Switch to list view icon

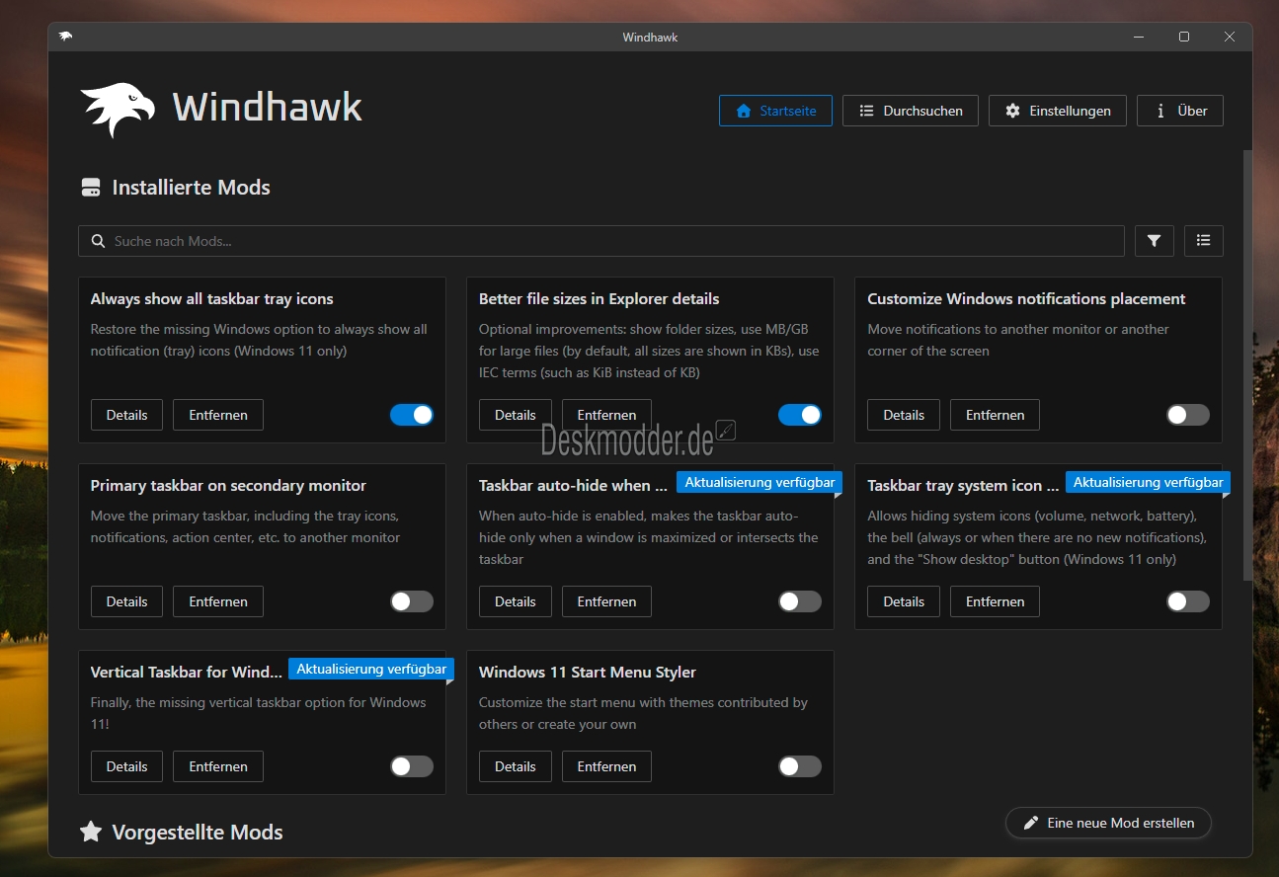click(x=1203, y=241)
